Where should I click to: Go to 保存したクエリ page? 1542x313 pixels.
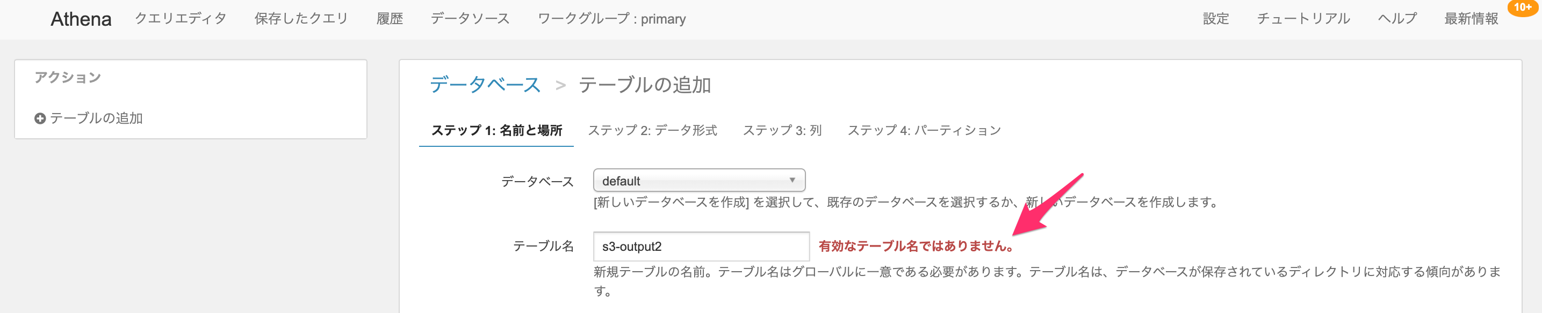coord(301,19)
